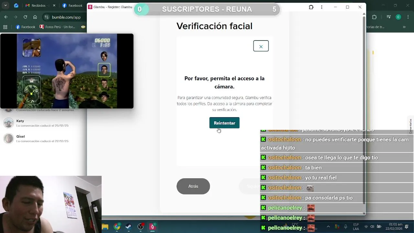Viewport: 414px width, 233px height.
Task: Close the camera permission dialog with X
Action: [x=261, y=46]
